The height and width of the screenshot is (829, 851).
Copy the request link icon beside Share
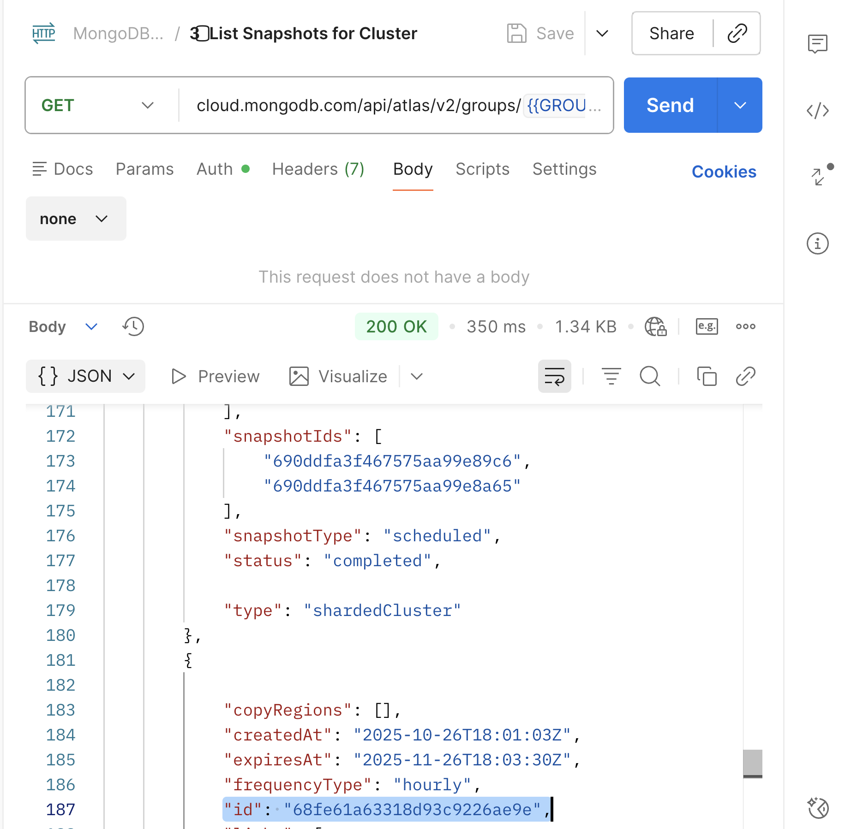point(737,34)
